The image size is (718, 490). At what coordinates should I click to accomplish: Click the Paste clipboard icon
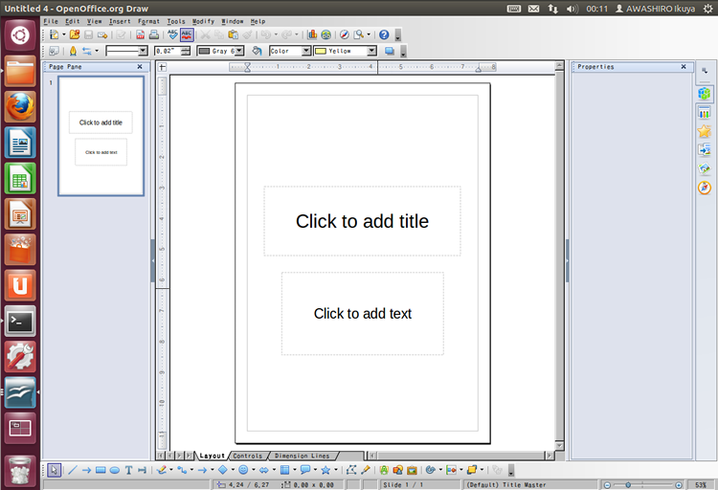click(x=233, y=34)
